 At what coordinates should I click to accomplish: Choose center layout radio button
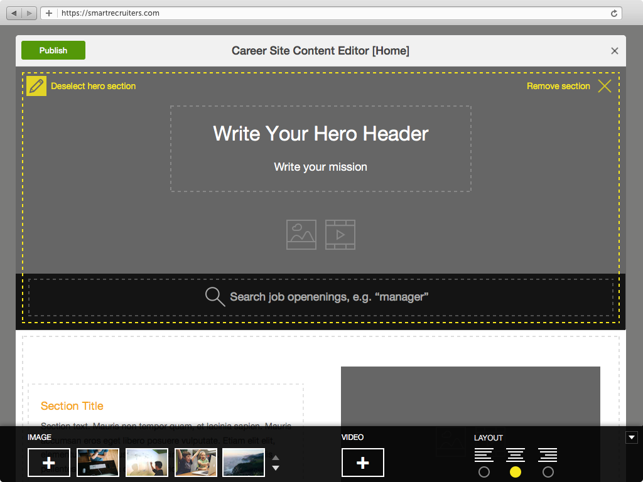click(516, 472)
